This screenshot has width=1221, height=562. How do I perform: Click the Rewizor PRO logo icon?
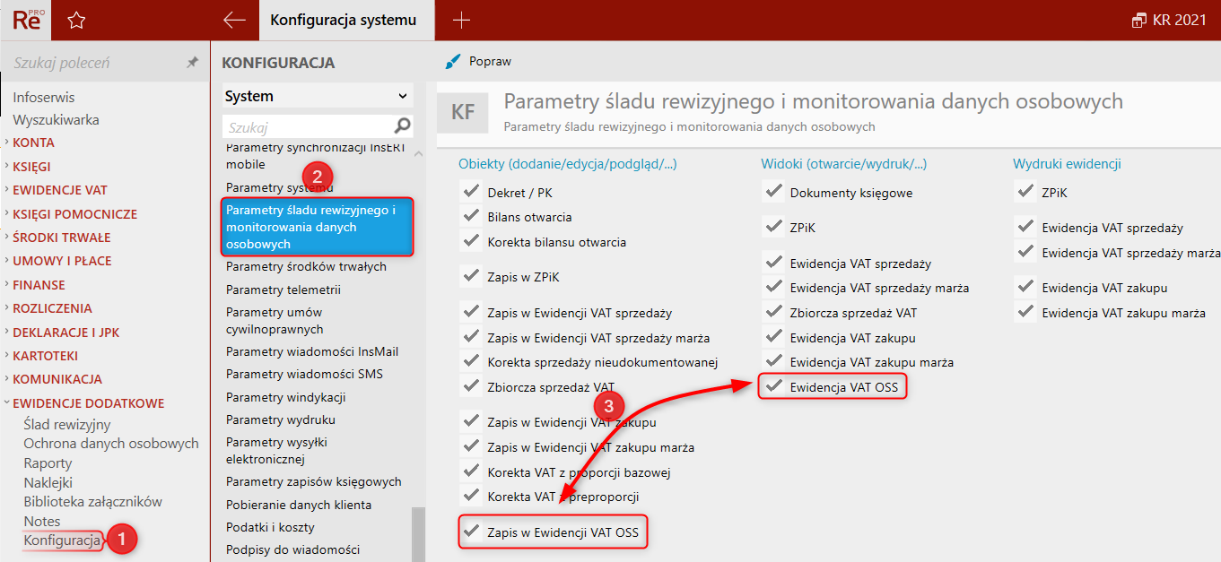coord(26,20)
